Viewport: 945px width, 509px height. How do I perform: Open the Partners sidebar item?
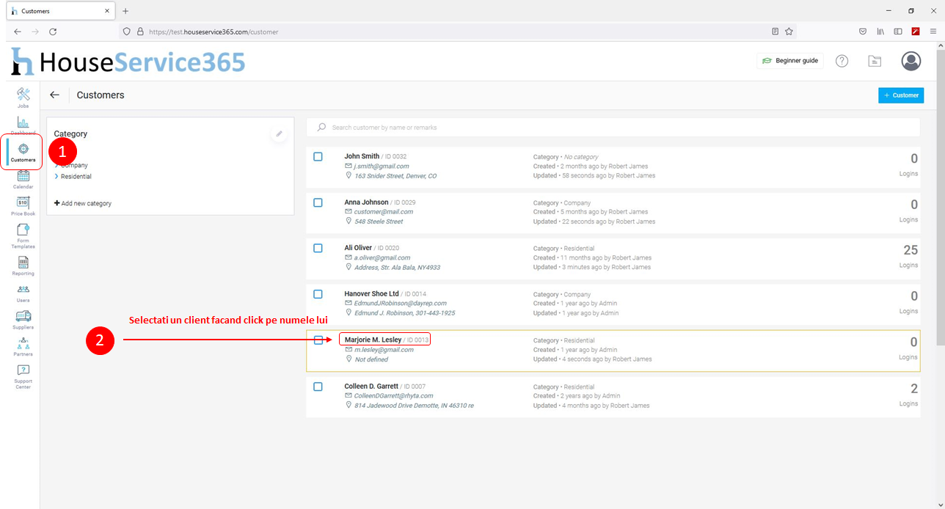click(x=23, y=347)
